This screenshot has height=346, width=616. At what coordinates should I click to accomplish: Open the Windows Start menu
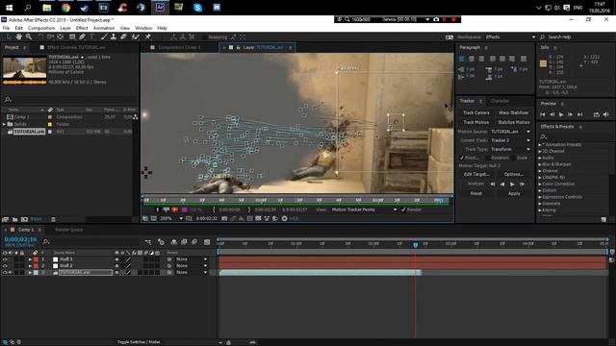pos(9,8)
